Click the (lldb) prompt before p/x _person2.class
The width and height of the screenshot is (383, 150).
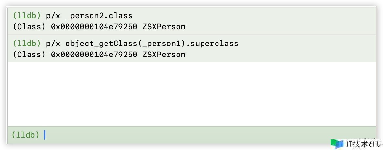click(x=27, y=16)
